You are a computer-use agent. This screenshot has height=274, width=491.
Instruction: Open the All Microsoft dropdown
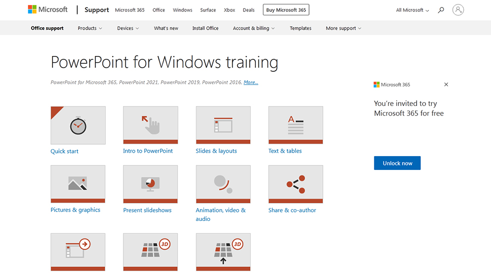click(413, 10)
